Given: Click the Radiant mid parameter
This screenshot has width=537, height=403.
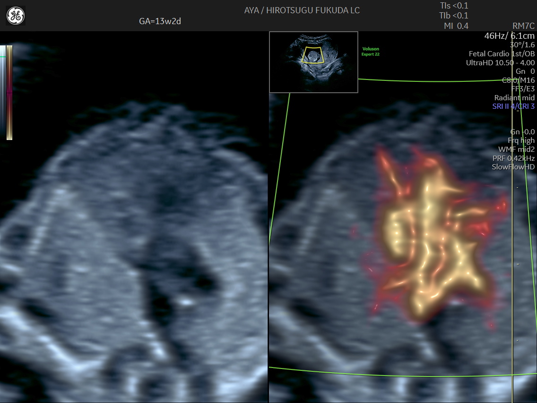Looking at the screenshot, I should coord(514,98).
